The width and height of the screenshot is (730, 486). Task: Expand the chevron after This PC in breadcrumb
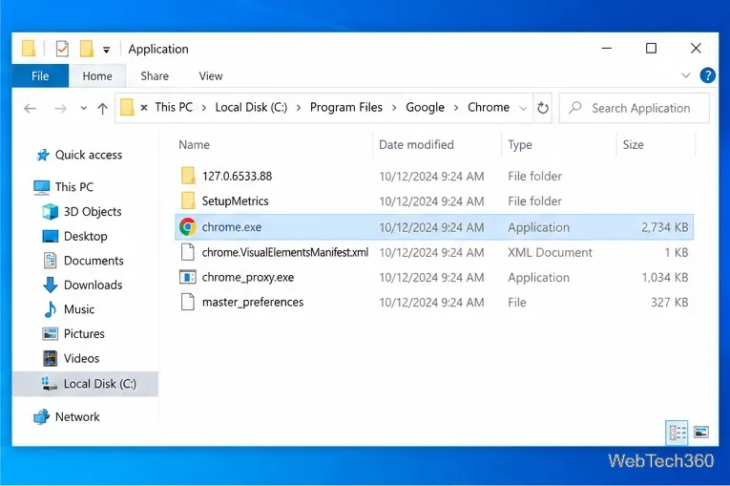tap(204, 108)
